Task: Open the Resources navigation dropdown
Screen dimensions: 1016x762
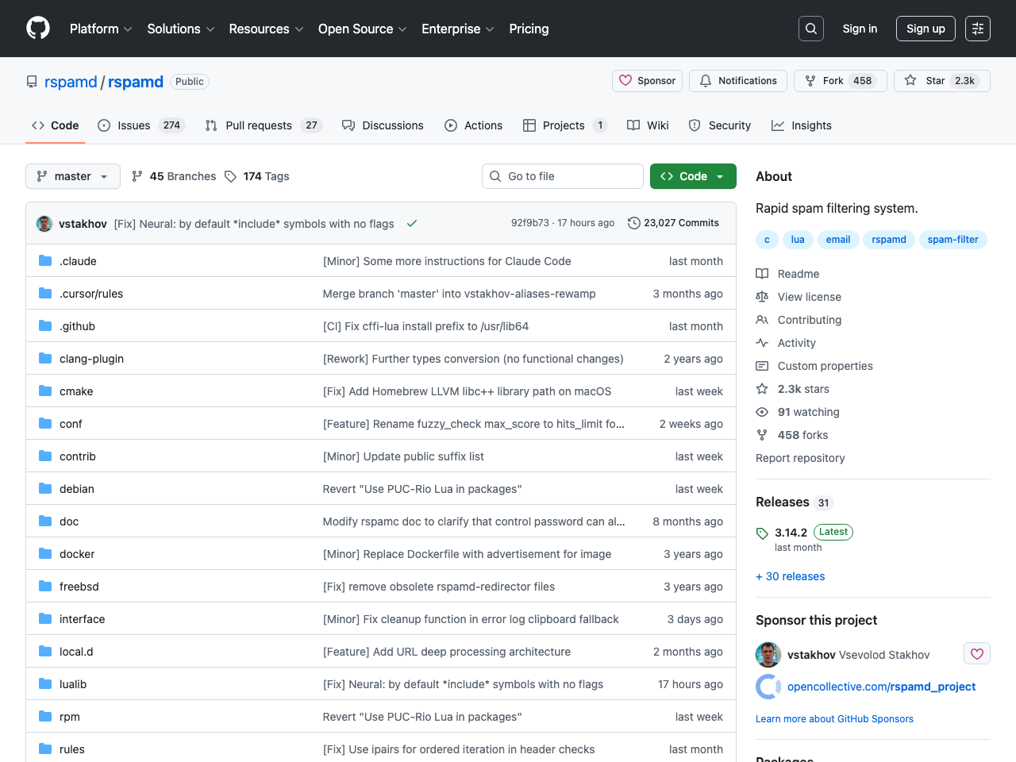Action: click(x=265, y=29)
